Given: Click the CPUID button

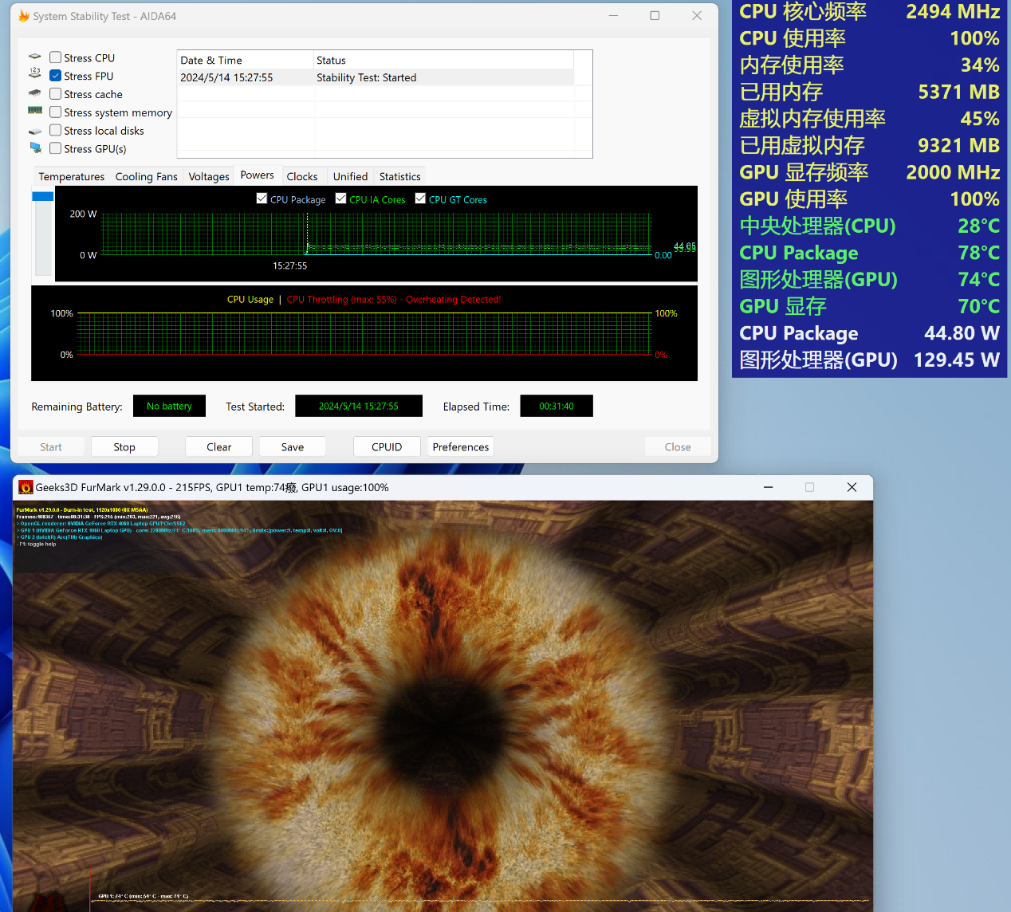Looking at the screenshot, I should click(x=387, y=446).
